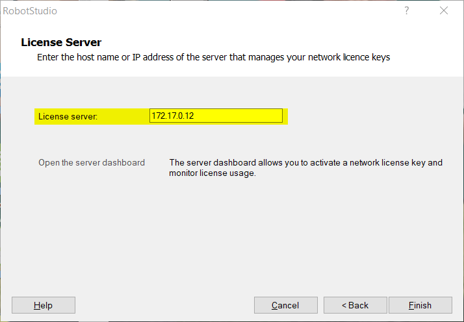Click the 'License server:' label
This screenshot has width=464, height=322.
pos(68,116)
